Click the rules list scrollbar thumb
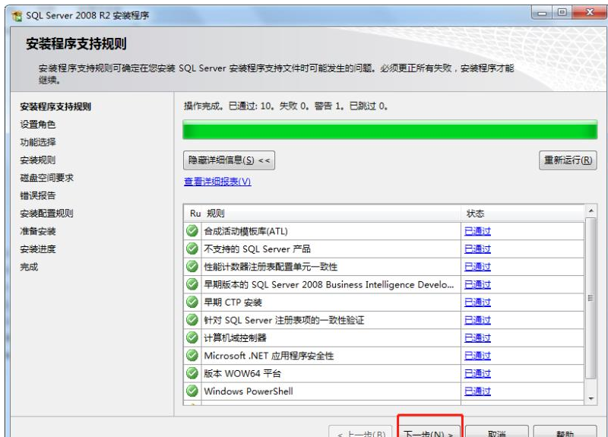This screenshot has height=437, width=608. (x=591, y=298)
